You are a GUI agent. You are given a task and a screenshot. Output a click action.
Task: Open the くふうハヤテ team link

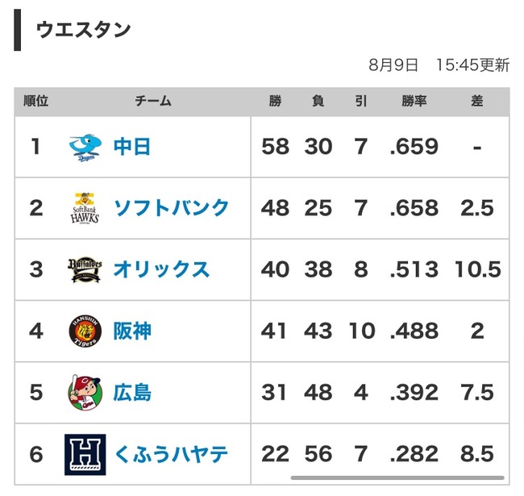point(171,454)
